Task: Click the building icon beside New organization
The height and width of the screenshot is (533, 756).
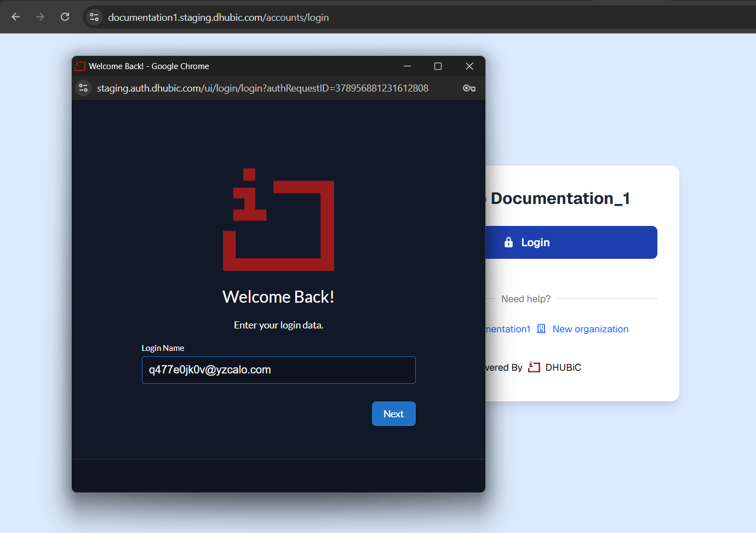Action: click(x=541, y=329)
